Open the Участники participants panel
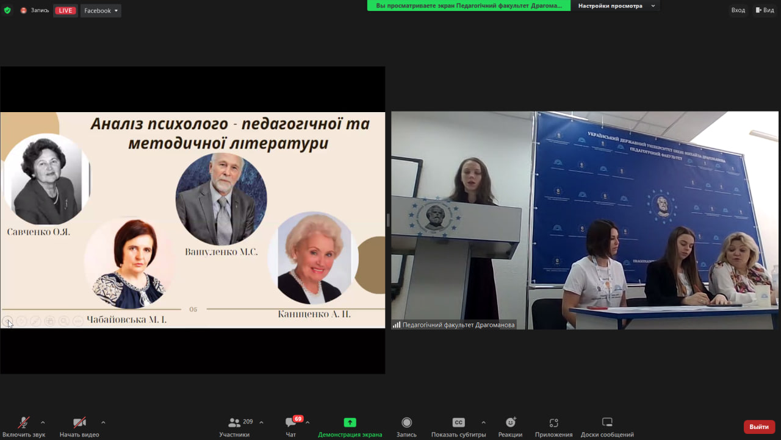Viewport: 781px width, 440px height. point(234,426)
